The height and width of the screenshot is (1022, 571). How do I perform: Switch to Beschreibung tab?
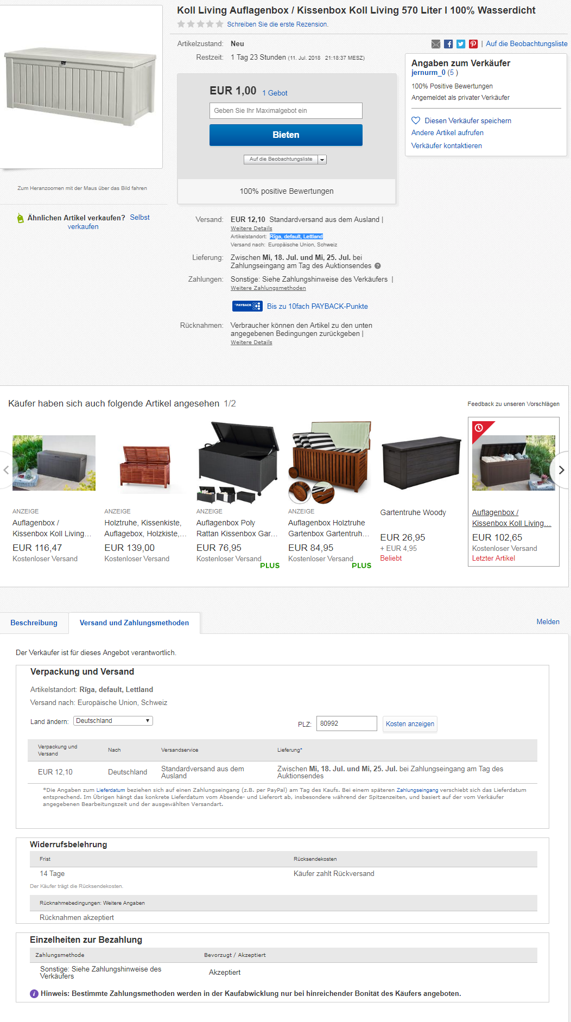pyautogui.click(x=34, y=623)
